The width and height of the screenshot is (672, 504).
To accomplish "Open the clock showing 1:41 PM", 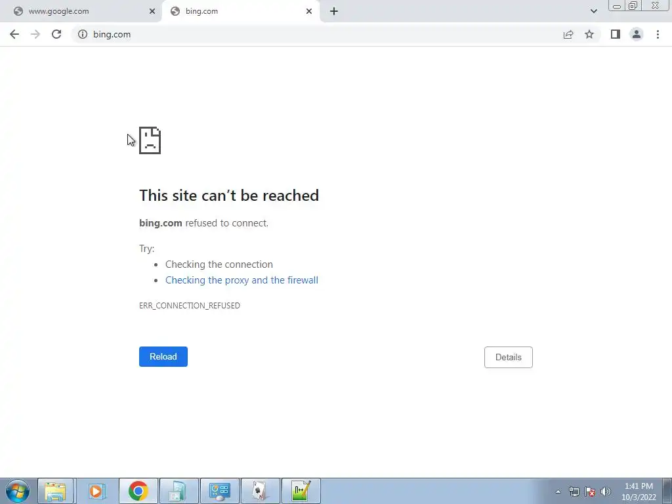I will 639,492.
